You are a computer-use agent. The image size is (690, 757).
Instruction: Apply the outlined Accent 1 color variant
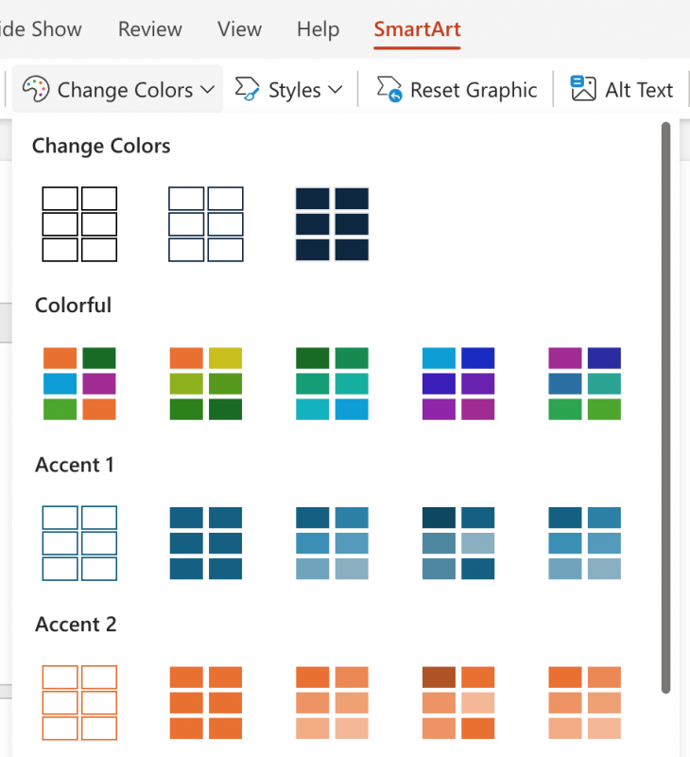79,543
